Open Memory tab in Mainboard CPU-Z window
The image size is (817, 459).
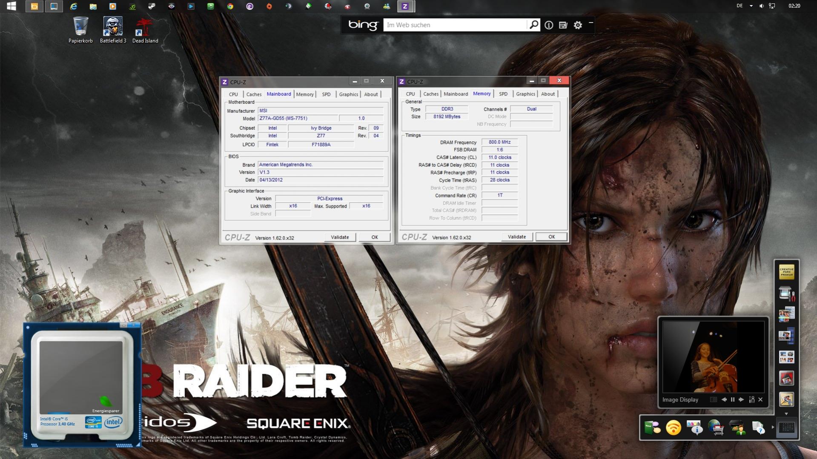pyautogui.click(x=305, y=94)
